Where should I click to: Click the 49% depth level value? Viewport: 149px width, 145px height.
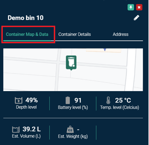(x=32, y=100)
